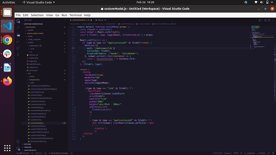Click the feedback icon in status bar

[x=269, y=153]
